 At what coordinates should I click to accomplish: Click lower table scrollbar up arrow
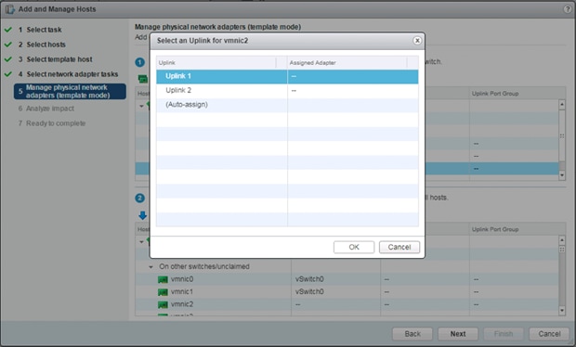pyautogui.click(x=562, y=240)
